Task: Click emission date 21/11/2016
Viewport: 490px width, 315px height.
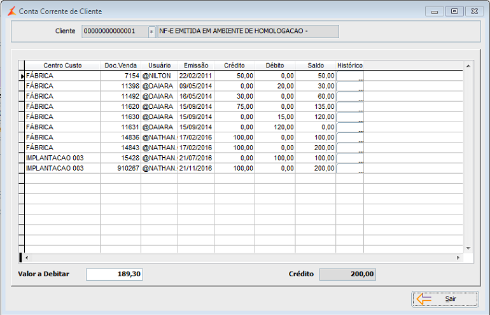Action: click(196, 169)
